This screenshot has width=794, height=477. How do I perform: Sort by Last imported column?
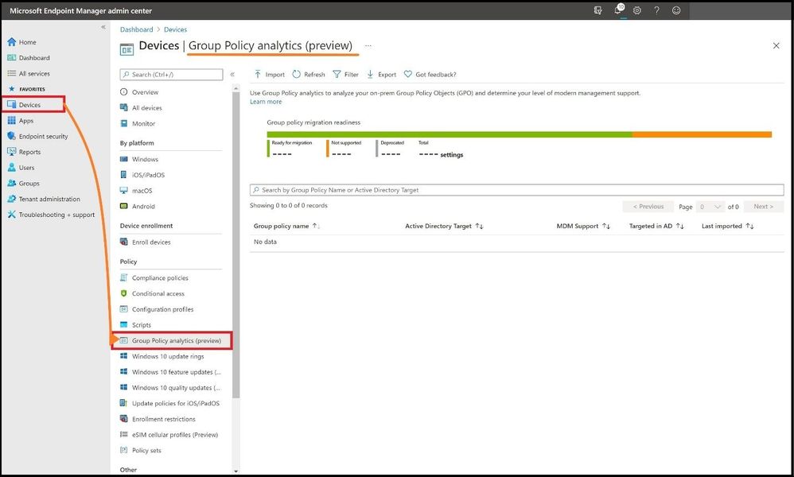point(728,226)
